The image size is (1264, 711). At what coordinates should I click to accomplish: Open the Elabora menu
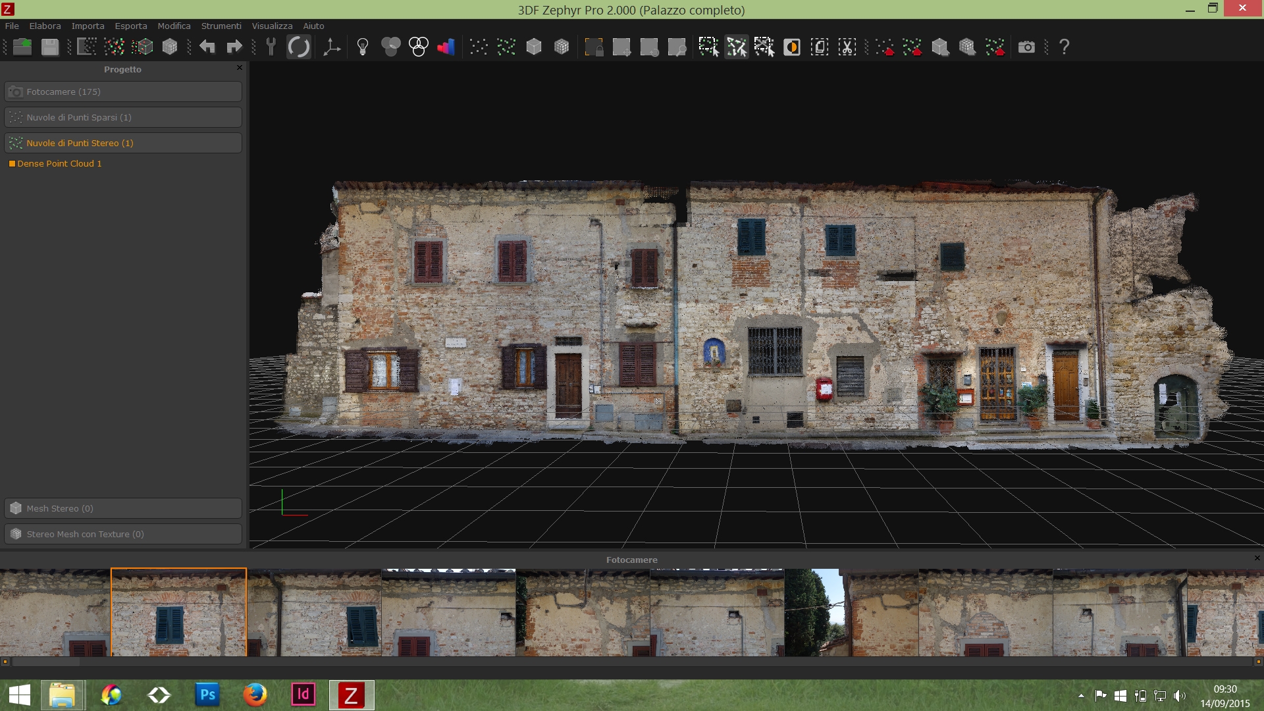pyautogui.click(x=45, y=26)
